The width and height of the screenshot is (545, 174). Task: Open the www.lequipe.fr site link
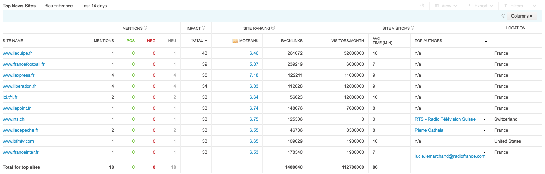pos(17,53)
